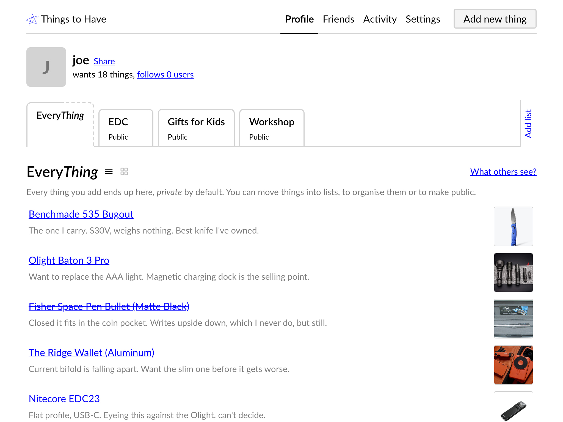563x422 pixels.
Task: Click the Add new thing button
Action: coord(495,19)
